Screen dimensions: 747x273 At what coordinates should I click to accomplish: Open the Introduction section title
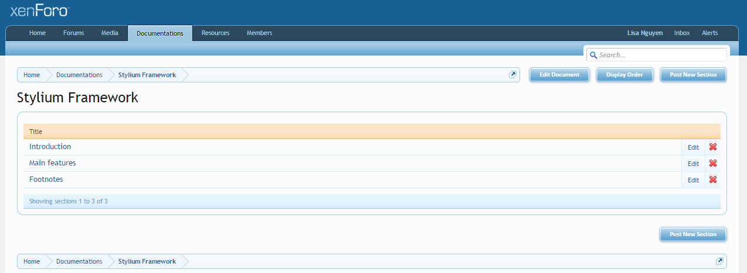[50, 147]
